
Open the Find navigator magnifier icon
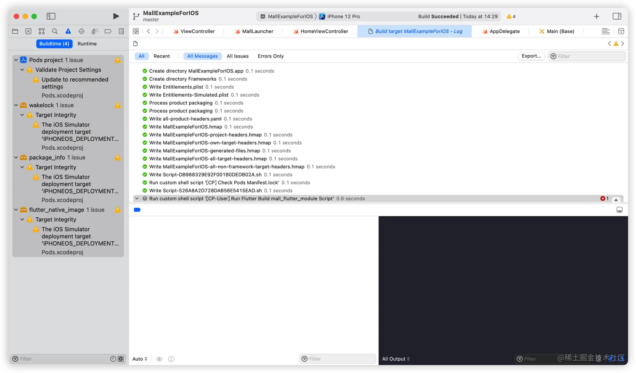(55, 31)
